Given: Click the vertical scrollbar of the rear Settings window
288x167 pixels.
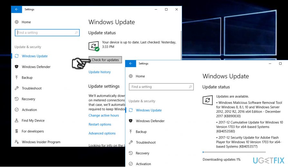Looking at the screenshot, I should pos(181,45).
